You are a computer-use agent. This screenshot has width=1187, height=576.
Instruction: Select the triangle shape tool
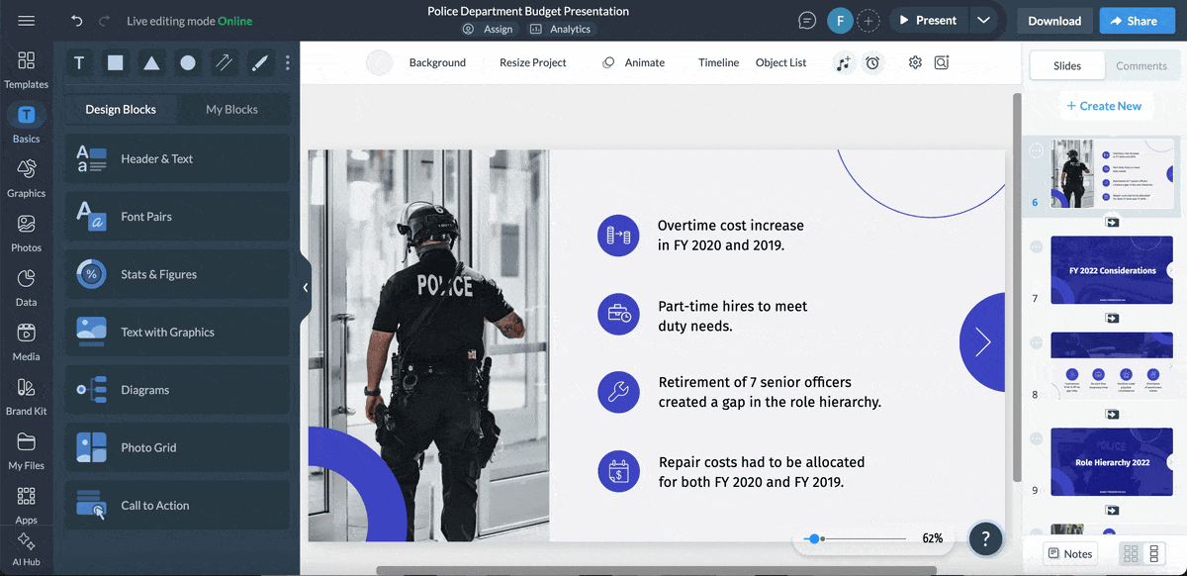[151, 63]
